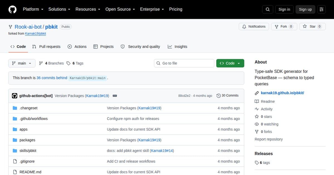Image resolution: width=334 pixels, height=175 pixels.
Task: Open the packages folder
Action: click(27, 140)
